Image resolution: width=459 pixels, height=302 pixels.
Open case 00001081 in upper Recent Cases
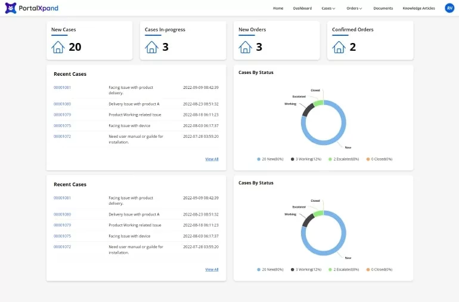(x=62, y=87)
